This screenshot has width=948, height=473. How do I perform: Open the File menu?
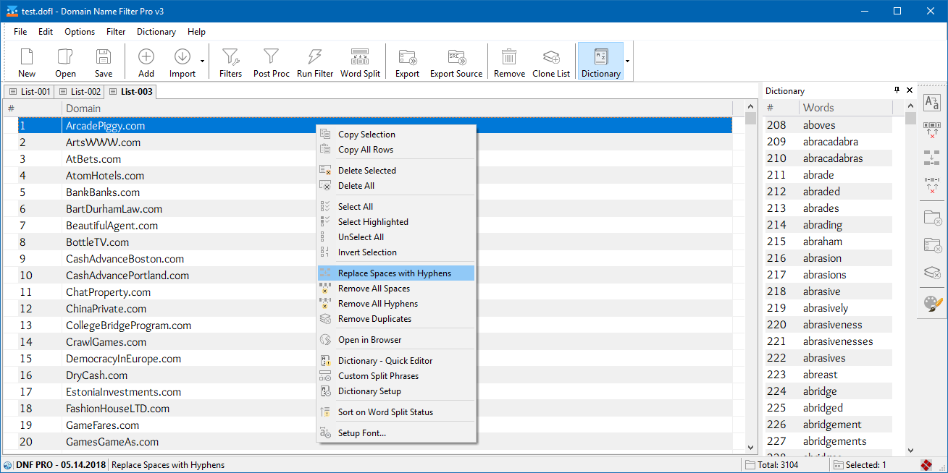click(20, 32)
